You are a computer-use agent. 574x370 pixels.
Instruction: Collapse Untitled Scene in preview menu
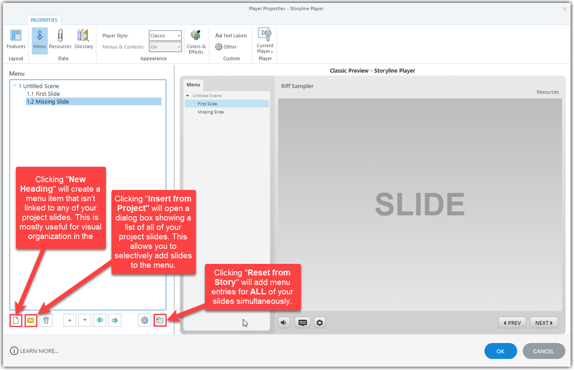pos(188,96)
